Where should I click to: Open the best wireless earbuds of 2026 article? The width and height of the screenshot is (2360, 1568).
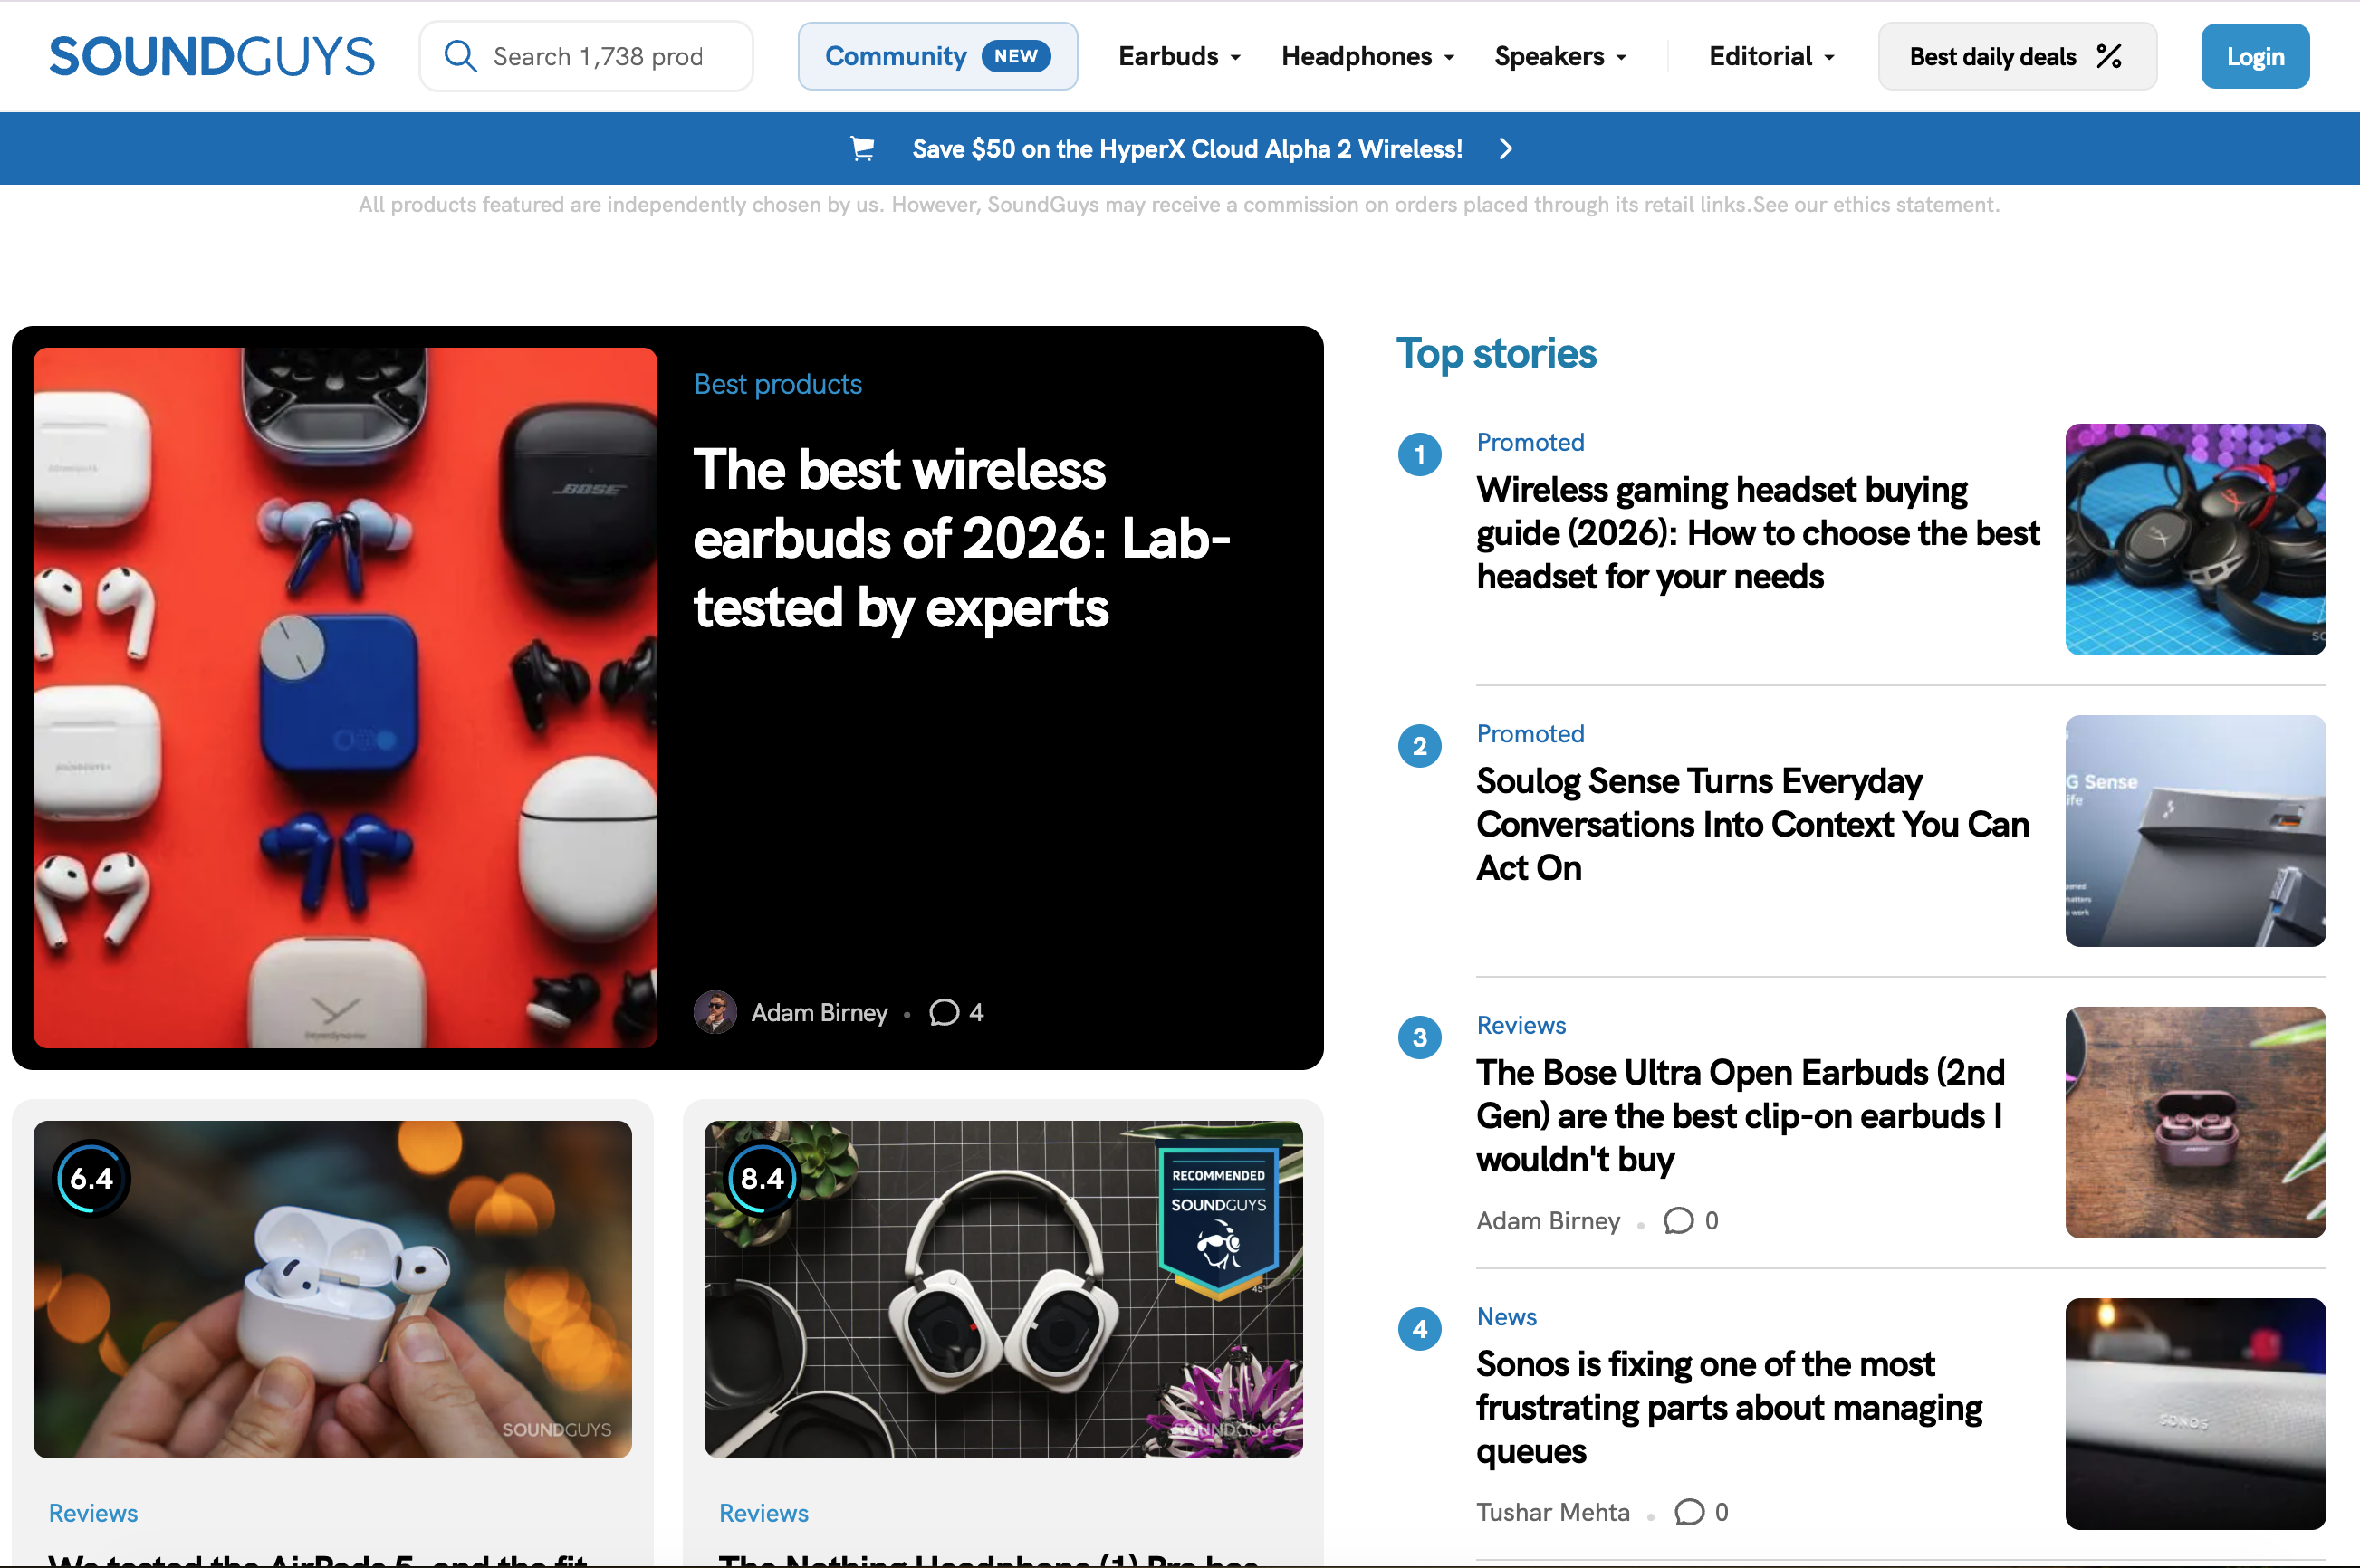tap(962, 539)
